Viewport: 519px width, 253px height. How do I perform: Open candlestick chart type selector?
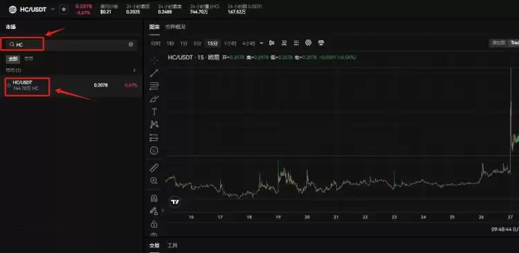coord(272,43)
